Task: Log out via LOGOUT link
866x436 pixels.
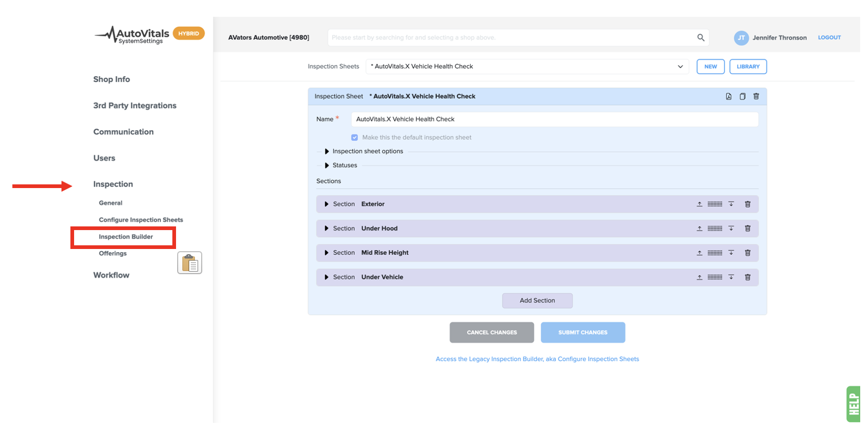Action: (x=829, y=38)
